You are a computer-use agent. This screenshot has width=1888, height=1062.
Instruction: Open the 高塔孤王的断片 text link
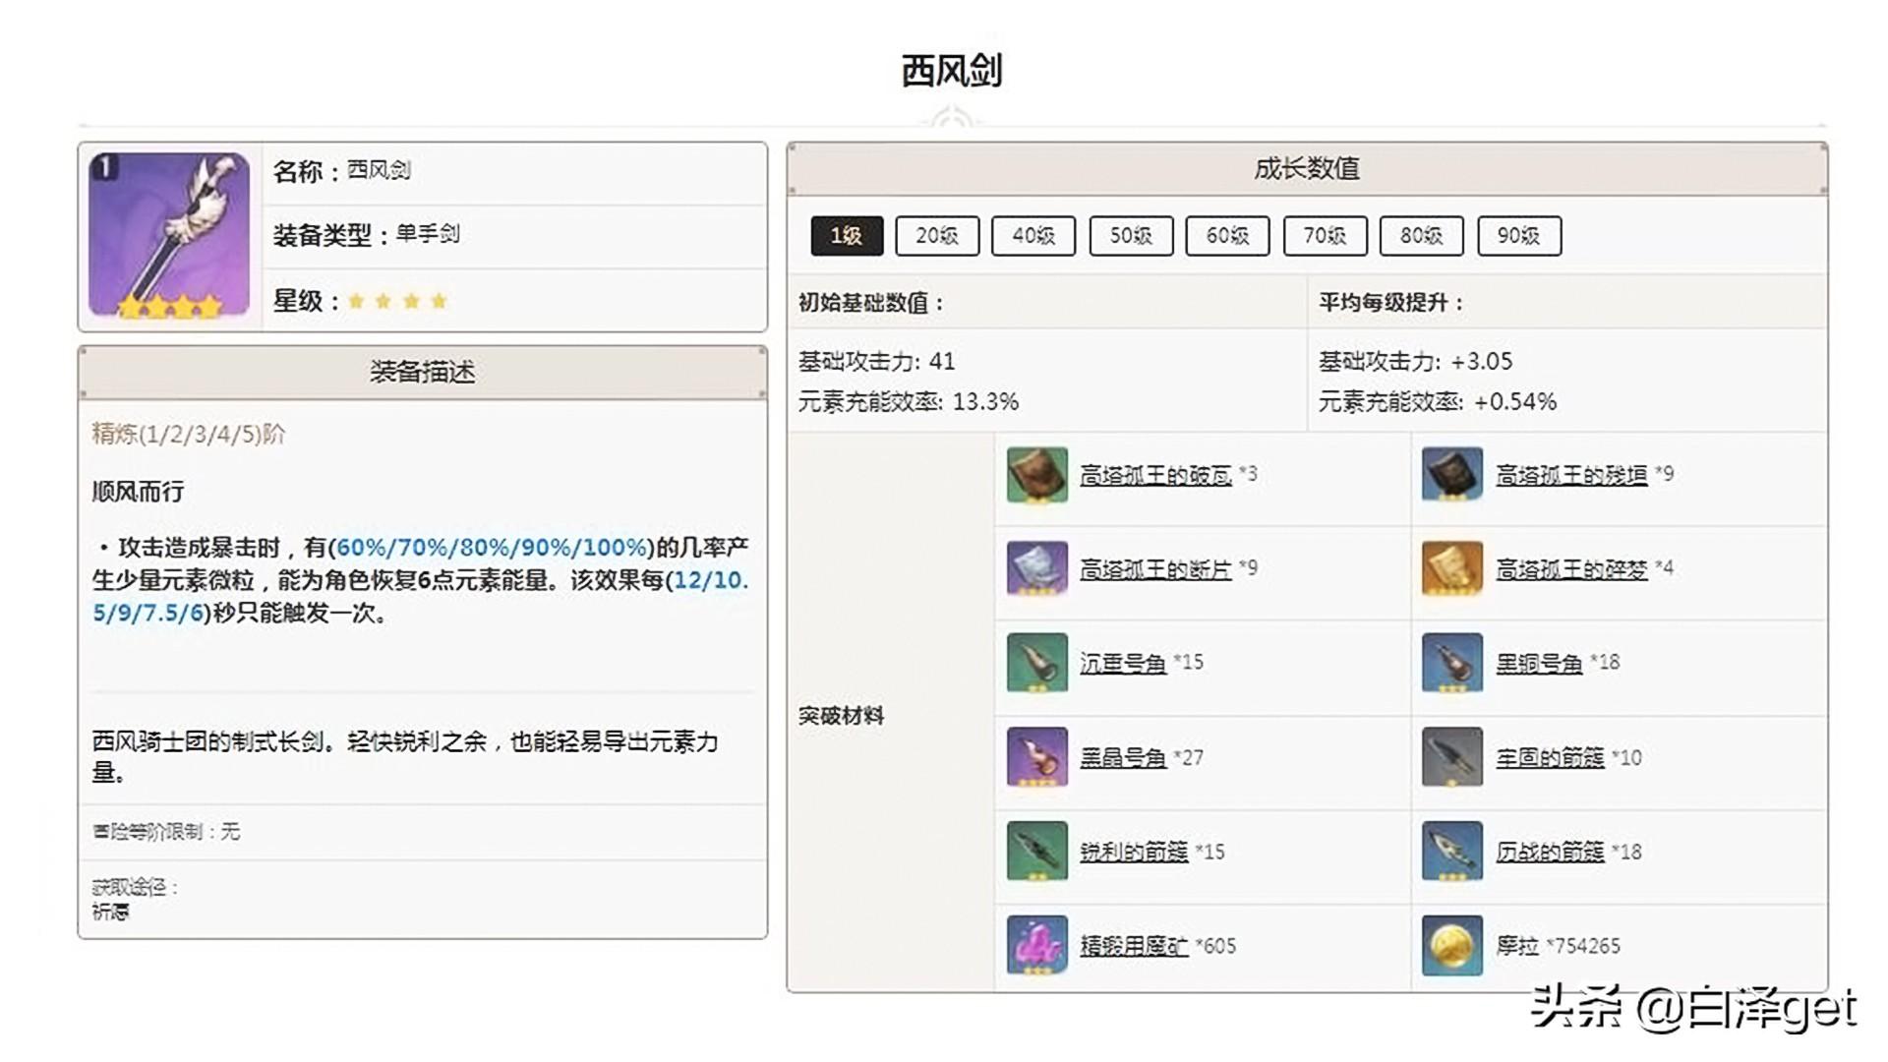click(1154, 569)
